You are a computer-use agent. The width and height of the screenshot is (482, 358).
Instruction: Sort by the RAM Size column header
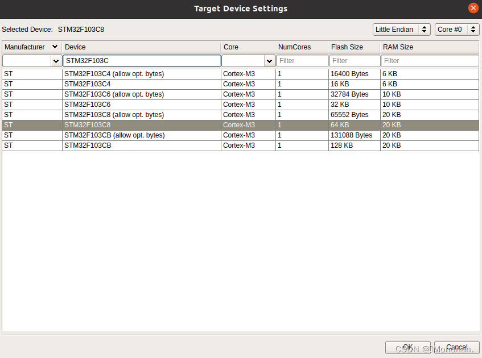click(x=430, y=47)
